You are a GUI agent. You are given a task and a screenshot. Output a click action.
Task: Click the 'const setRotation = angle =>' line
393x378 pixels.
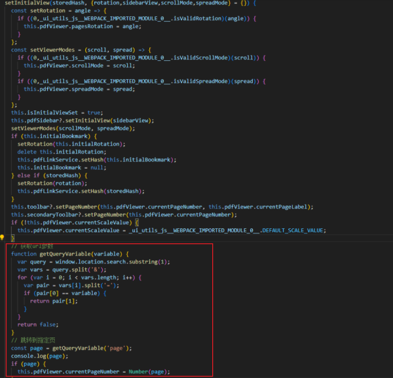click(x=58, y=10)
